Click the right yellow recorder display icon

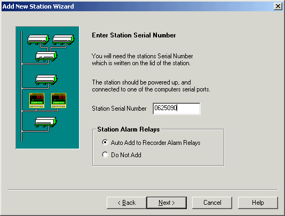tap(59, 101)
